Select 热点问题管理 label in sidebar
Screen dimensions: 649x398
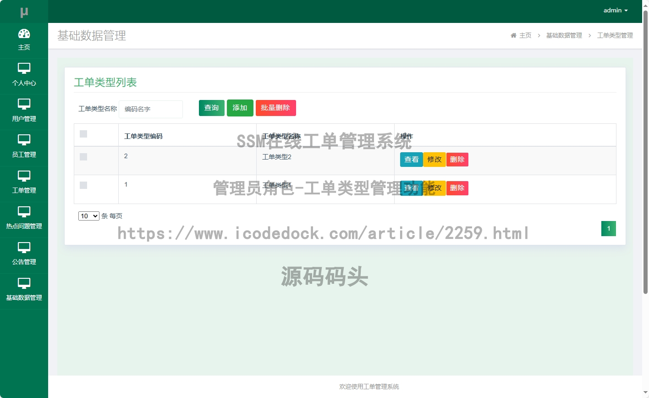(24, 226)
